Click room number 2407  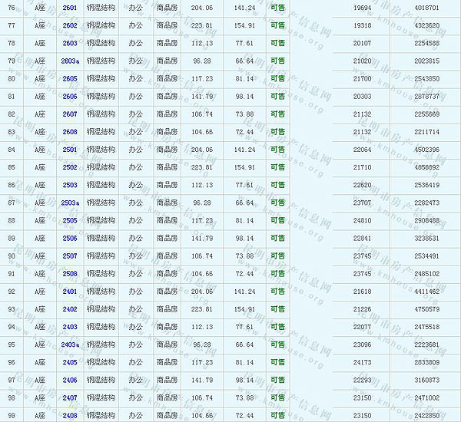tap(70, 398)
